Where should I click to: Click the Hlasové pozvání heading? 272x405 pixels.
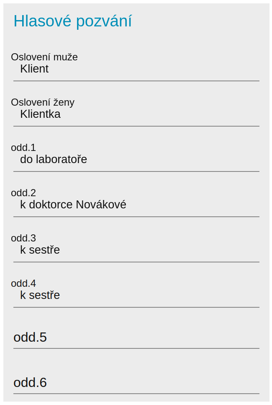coord(72,21)
